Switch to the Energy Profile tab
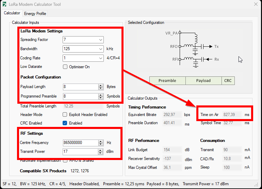Image resolution: width=262 pixels, height=189 pixels. [35, 14]
